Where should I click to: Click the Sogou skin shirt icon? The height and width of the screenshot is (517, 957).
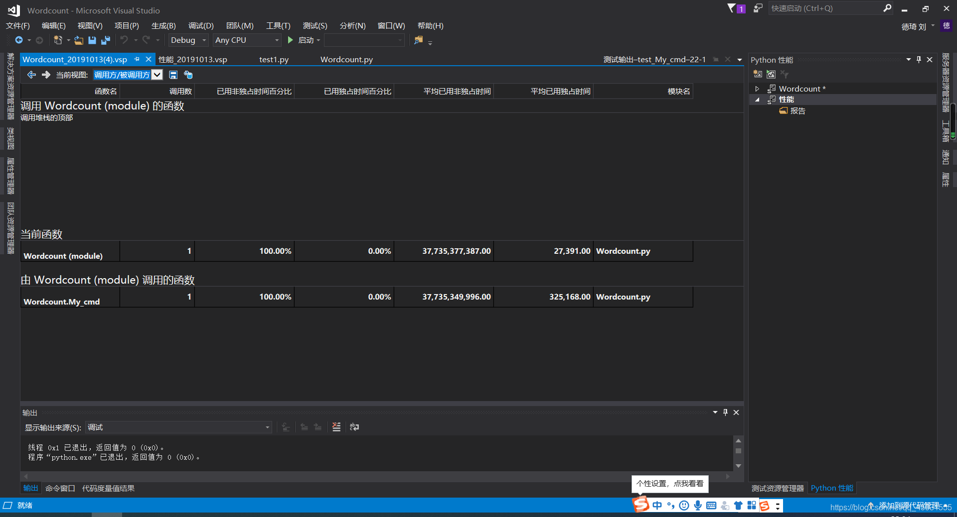click(738, 506)
